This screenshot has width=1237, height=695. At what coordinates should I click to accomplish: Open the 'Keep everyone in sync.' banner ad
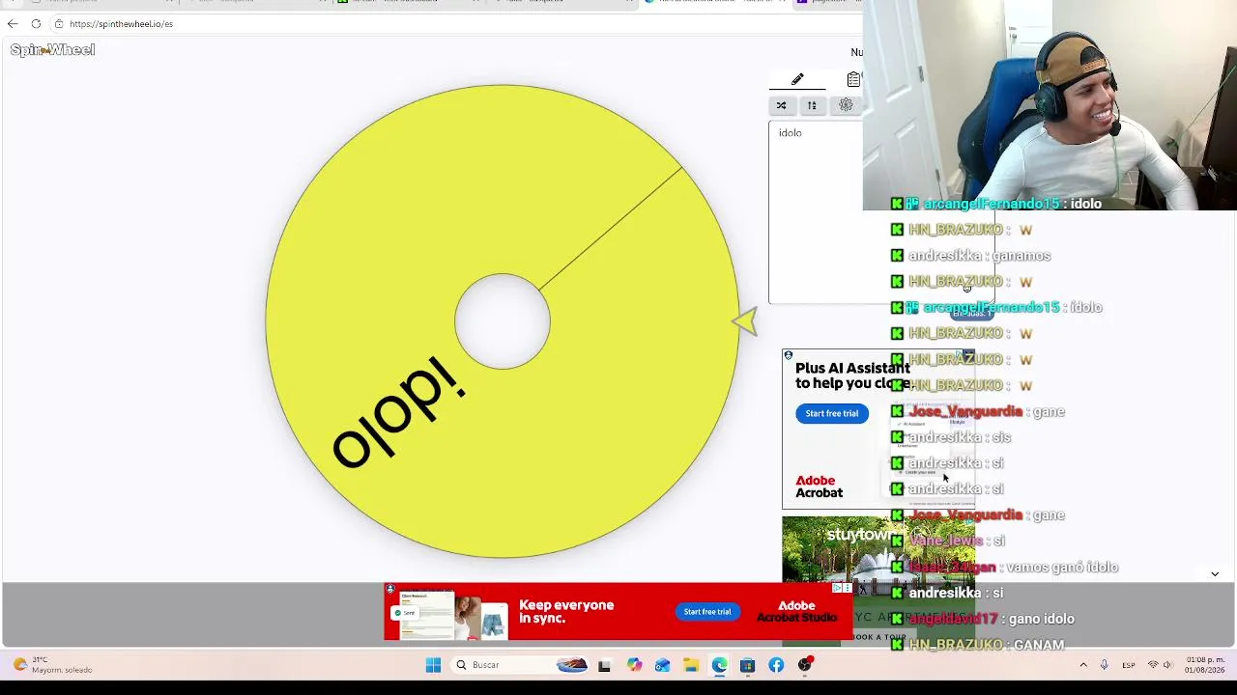pos(566,611)
